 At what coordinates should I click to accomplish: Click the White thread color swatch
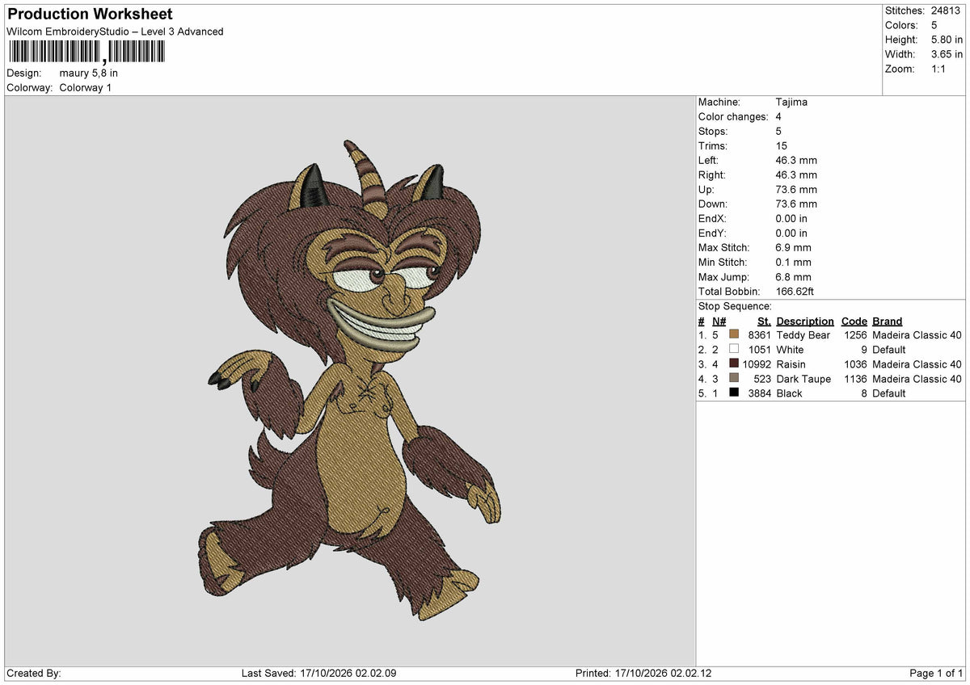[x=734, y=349]
